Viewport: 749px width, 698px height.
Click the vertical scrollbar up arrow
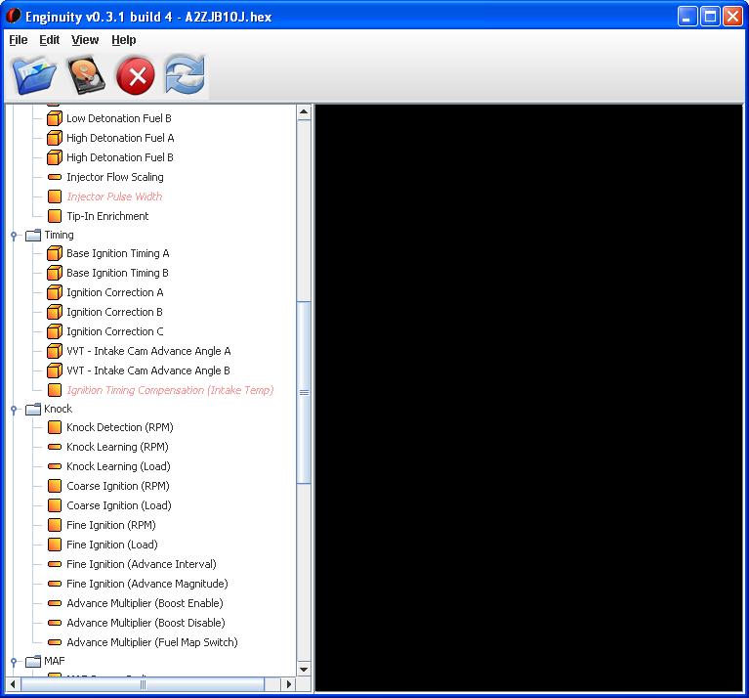[x=304, y=112]
